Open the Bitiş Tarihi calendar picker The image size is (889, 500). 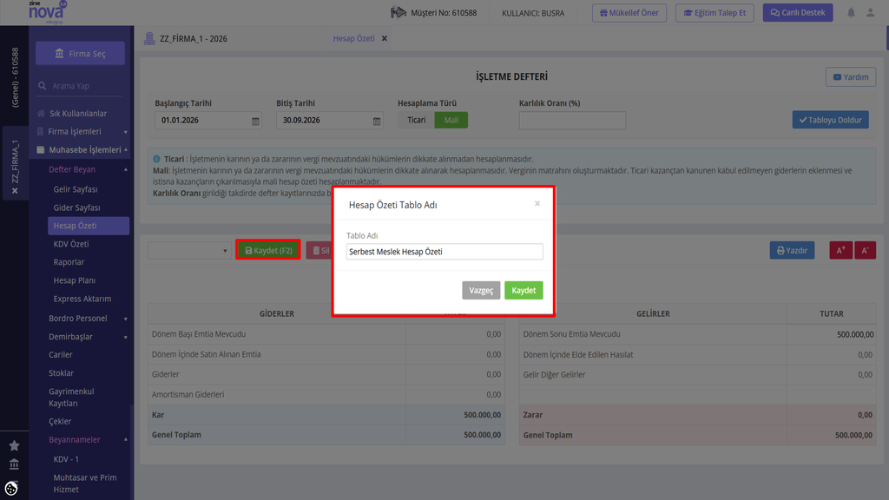coord(377,121)
